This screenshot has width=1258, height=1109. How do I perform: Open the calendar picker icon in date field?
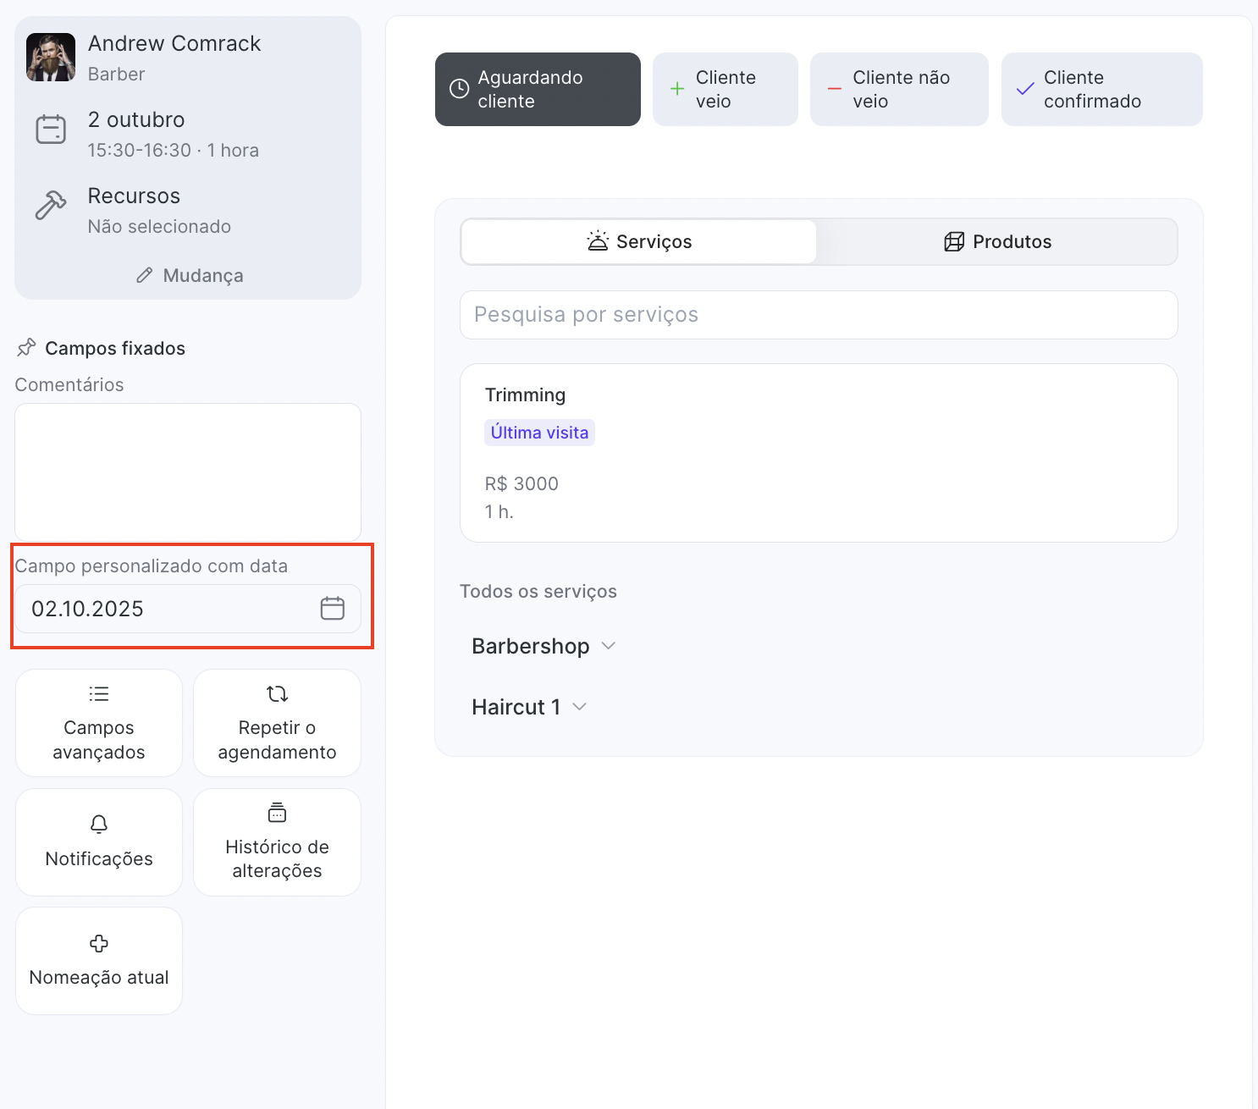[x=332, y=609]
